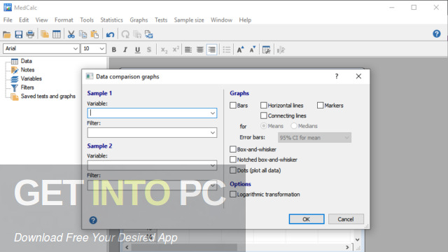The width and height of the screenshot is (448, 252).
Task: Align text left
Action: (x=188, y=50)
